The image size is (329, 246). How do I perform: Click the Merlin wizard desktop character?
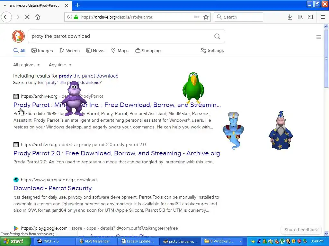pos(281,130)
